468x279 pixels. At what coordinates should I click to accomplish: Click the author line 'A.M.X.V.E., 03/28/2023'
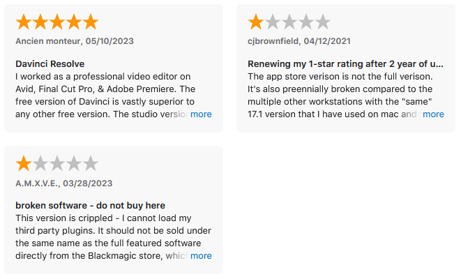click(x=63, y=183)
